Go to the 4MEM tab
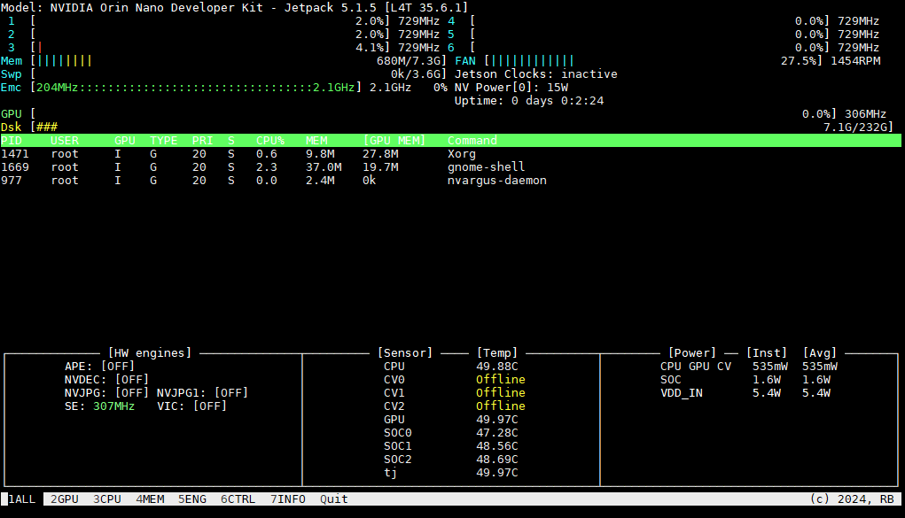Screen dimensions: 905x518 [x=150, y=499]
